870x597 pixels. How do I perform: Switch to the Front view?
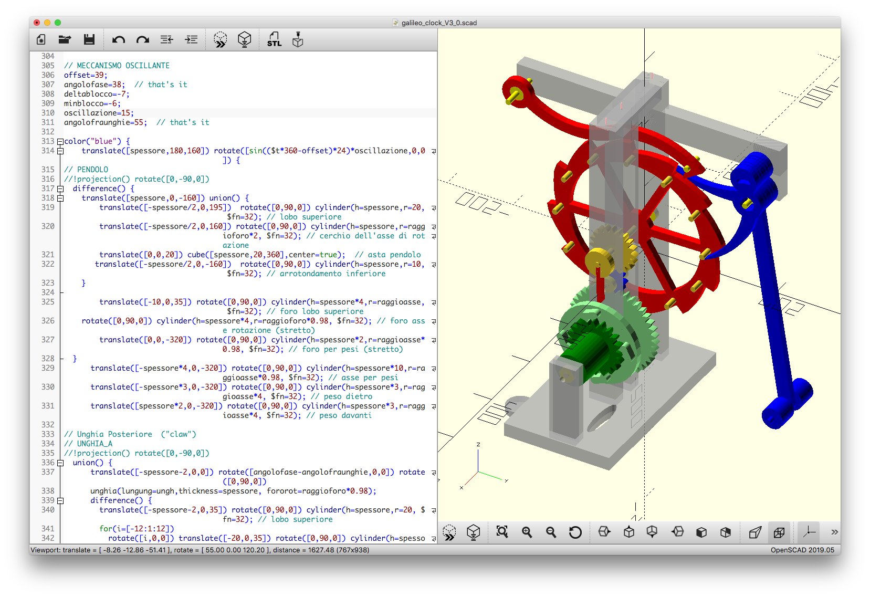coord(701,532)
